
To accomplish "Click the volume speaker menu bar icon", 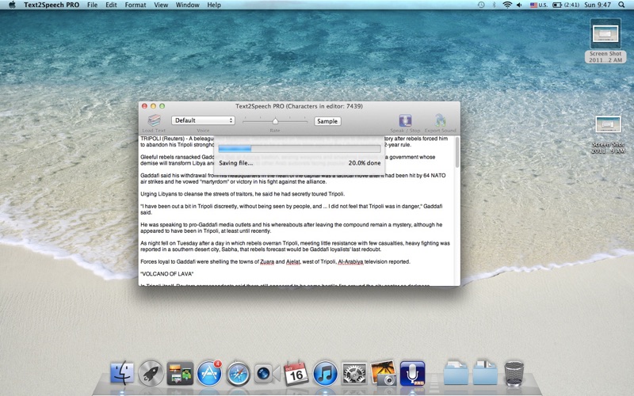I will [x=520, y=5].
